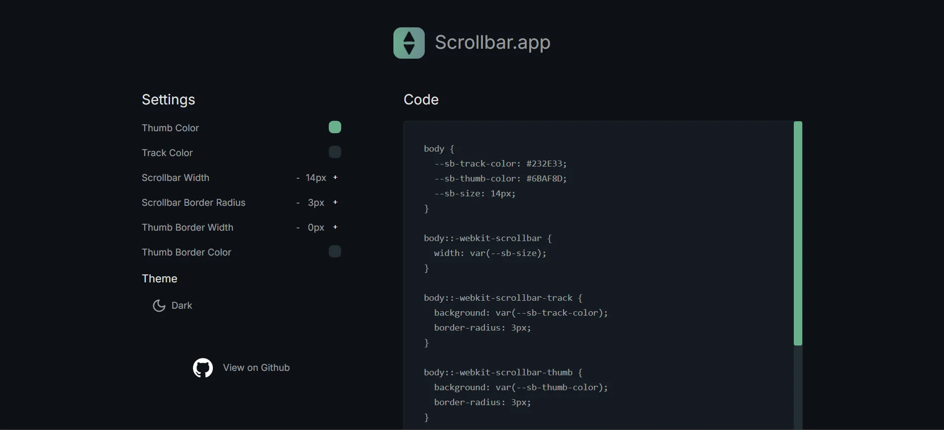
Task: Click the '--sb-thumb-color: #6BAF8D;' code line
Action: click(x=500, y=178)
